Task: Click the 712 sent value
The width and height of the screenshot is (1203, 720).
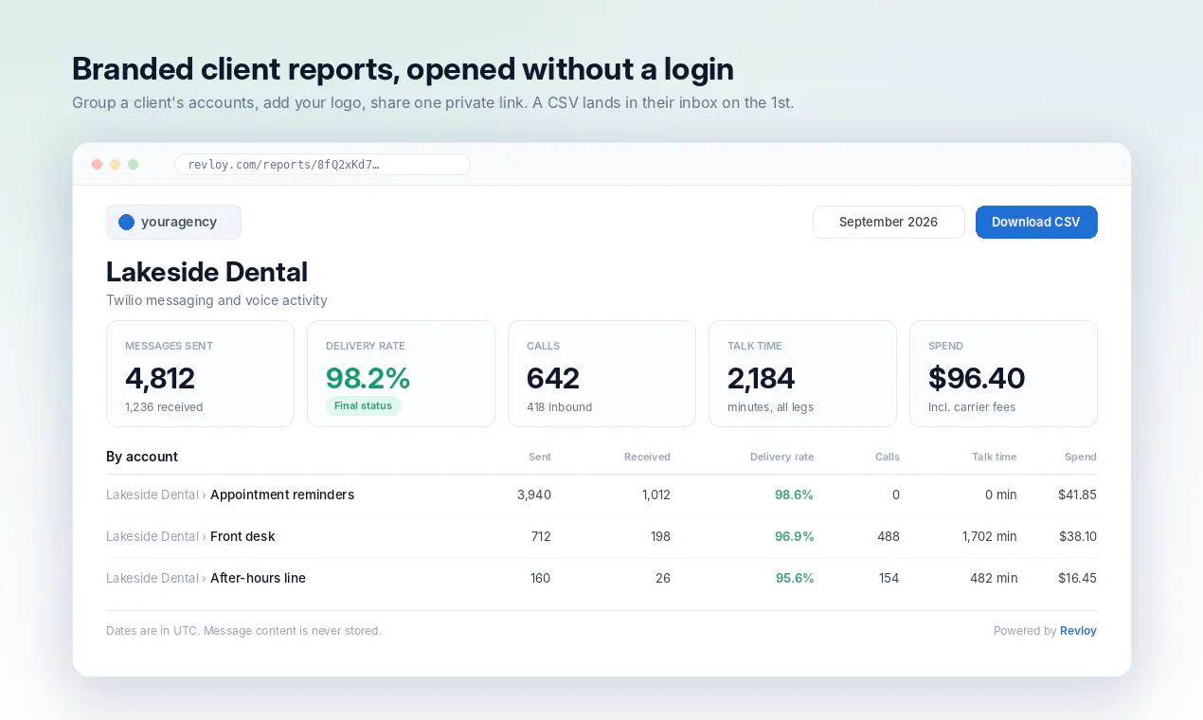Action: point(541,536)
